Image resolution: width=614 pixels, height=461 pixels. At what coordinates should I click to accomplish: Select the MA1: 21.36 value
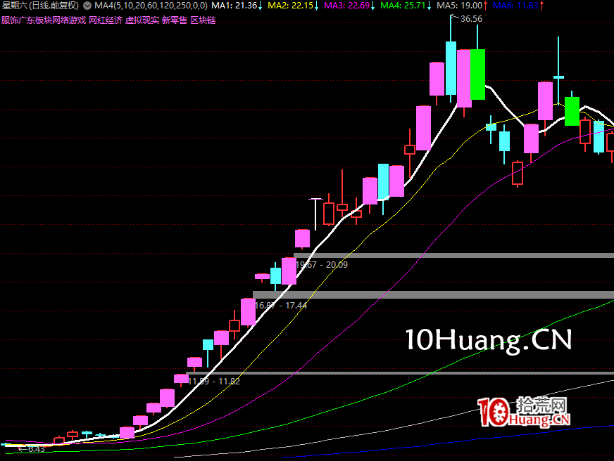[234, 6]
